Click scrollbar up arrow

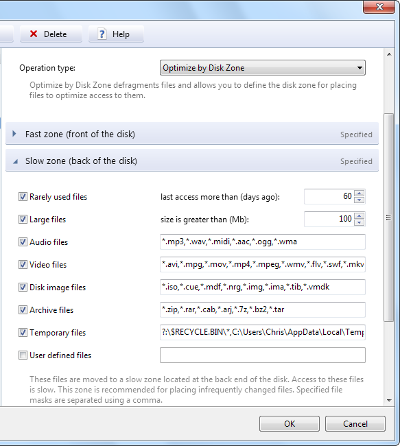[x=389, y=54]
